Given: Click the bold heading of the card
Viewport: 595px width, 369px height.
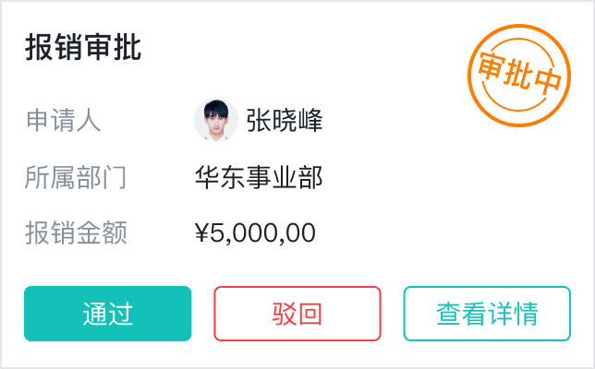Looking at the screenshot, I should click(83, 48).
